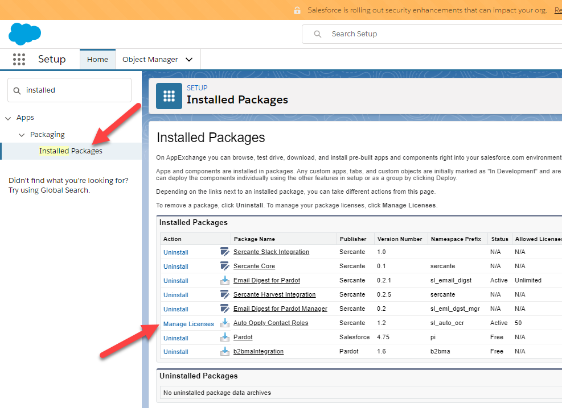Uninstall Email Digest for Pardot
Viewport: 562px width, 408px height.
pos(175,281)
